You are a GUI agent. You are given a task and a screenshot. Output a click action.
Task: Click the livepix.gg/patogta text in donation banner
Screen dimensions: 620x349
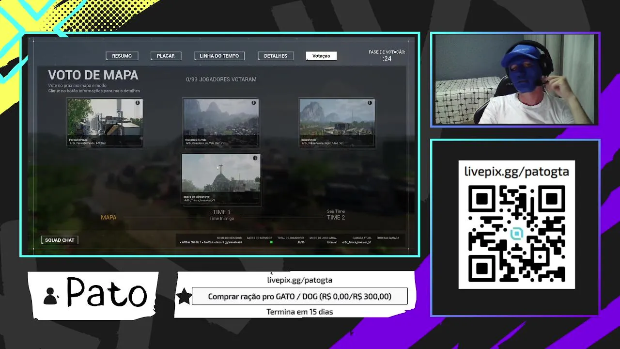pyautogui.click(x=299, y=280)
